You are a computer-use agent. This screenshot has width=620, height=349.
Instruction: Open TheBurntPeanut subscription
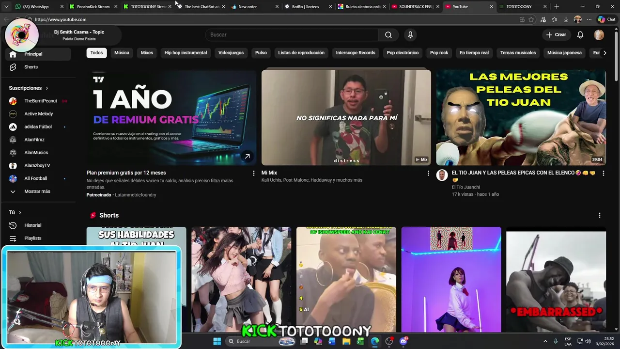coord(37,101)
